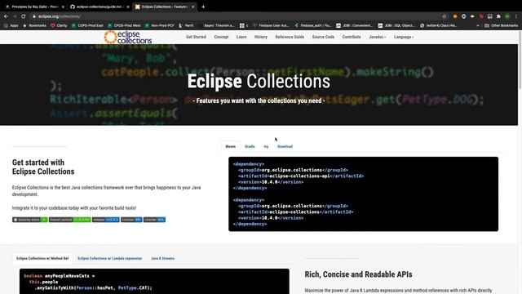Screen dimensions: 522x294
Task: Open the green profile avatar
Action: 507,16
